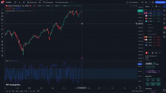Open the Индикаторы indicators dialog
The height and width of the screenshot is (93, 166).
[x=32, y=2]
